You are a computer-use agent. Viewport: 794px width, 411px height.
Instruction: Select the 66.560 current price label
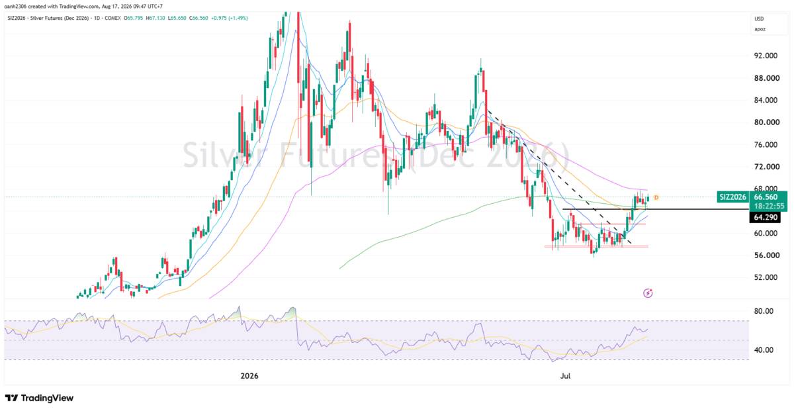(767, 197)
